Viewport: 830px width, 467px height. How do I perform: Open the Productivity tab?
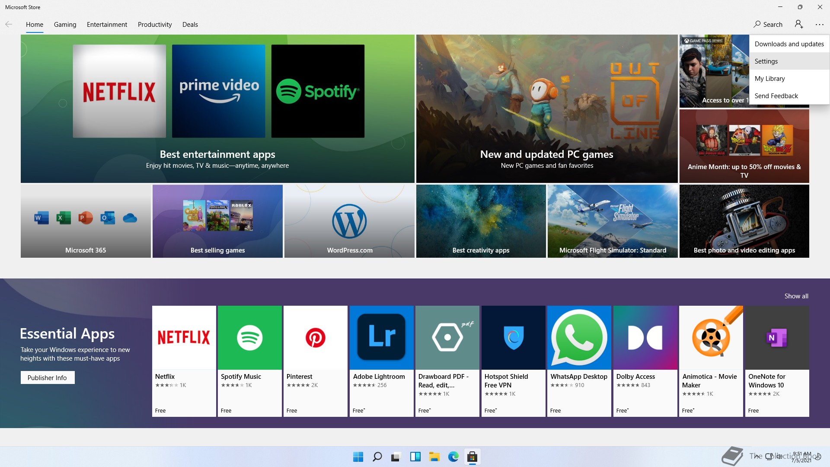coord(155,25)
